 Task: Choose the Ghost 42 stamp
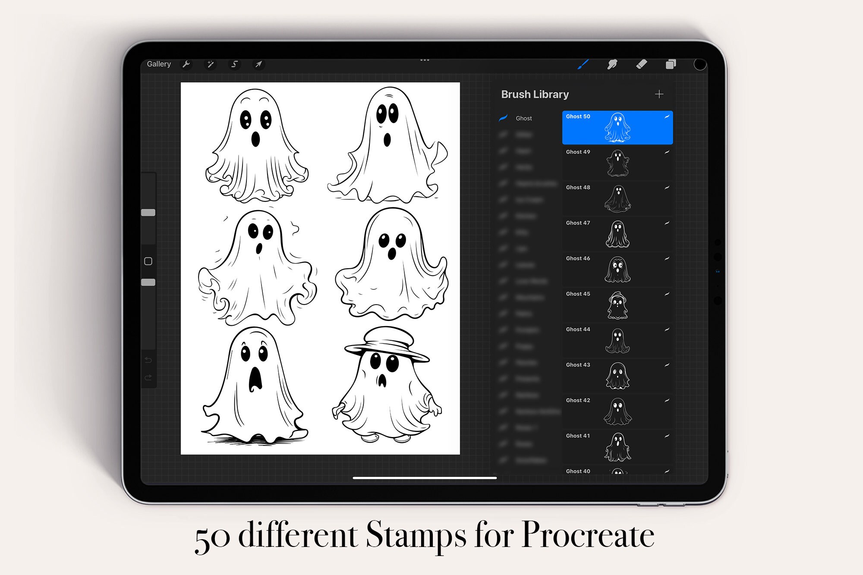[x=617, y=412]
